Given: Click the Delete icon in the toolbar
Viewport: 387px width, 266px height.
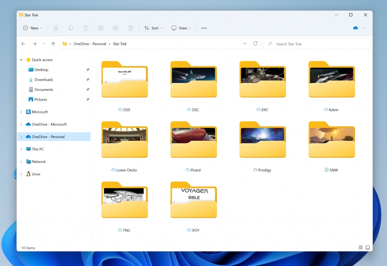Looking at the screenshot, I should [x=130, y=28].
